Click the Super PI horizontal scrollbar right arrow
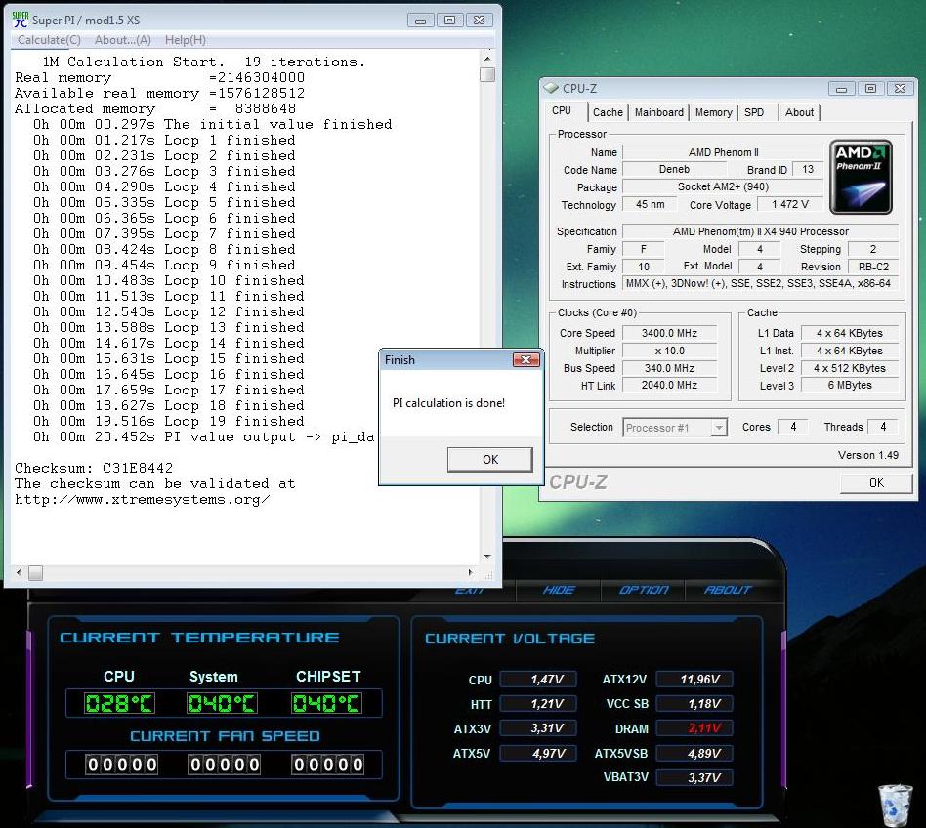Viewport: 926px width, 828px height. coord(470,572)
